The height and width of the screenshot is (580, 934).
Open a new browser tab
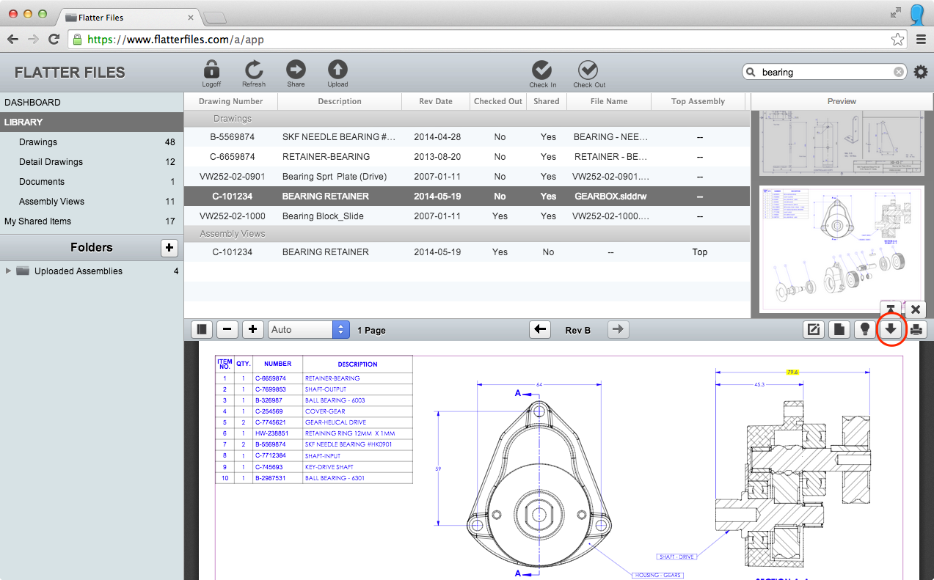[215, 18]
